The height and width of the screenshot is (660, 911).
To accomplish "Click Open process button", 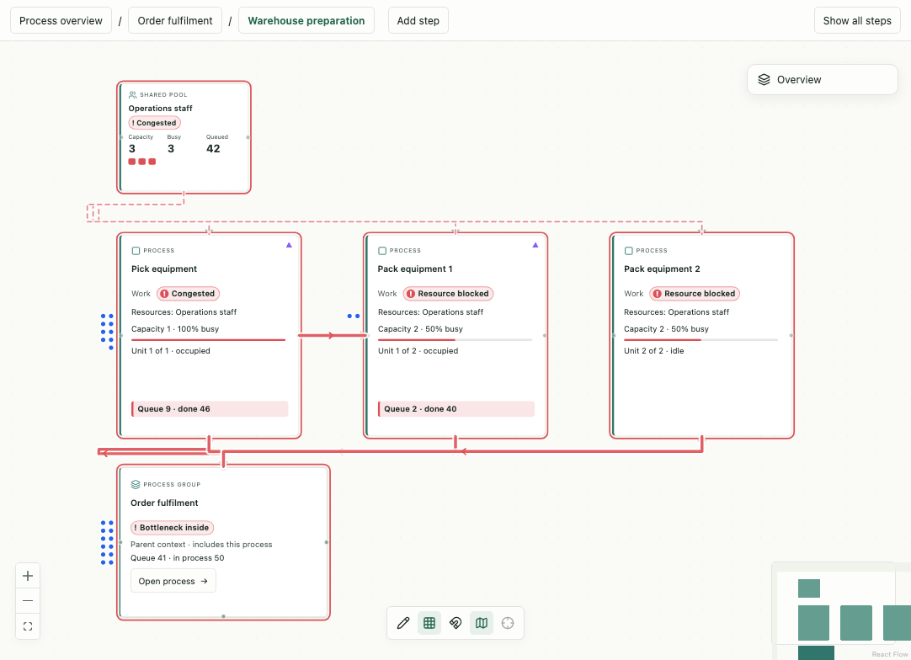I will (173, 581).
